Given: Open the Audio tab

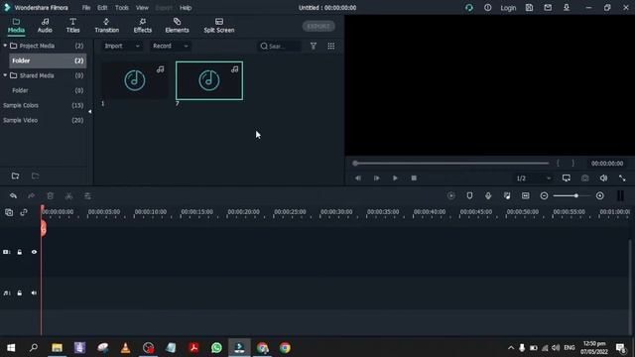Looking at the screenshot, I should (45, 26).
